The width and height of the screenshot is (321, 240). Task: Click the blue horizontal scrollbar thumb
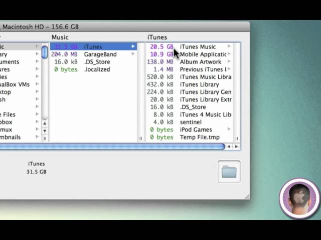point(110,146)
